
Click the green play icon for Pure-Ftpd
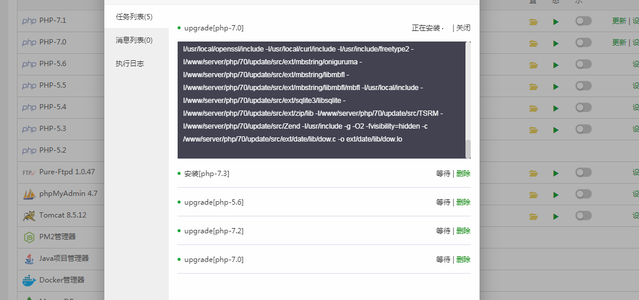click(x=556, y=173)
